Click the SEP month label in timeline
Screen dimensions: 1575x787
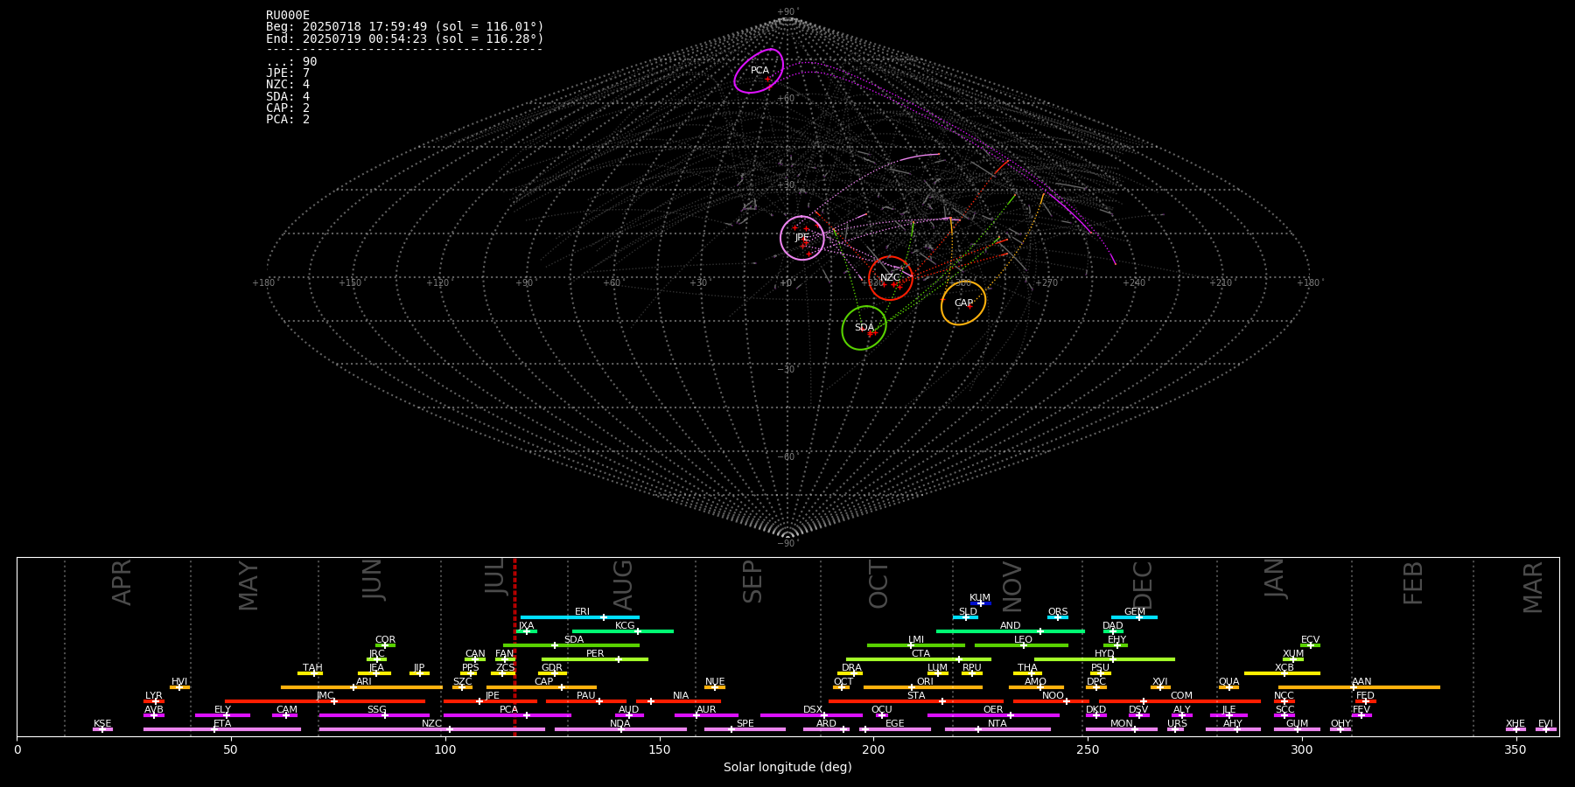[753, 582]
